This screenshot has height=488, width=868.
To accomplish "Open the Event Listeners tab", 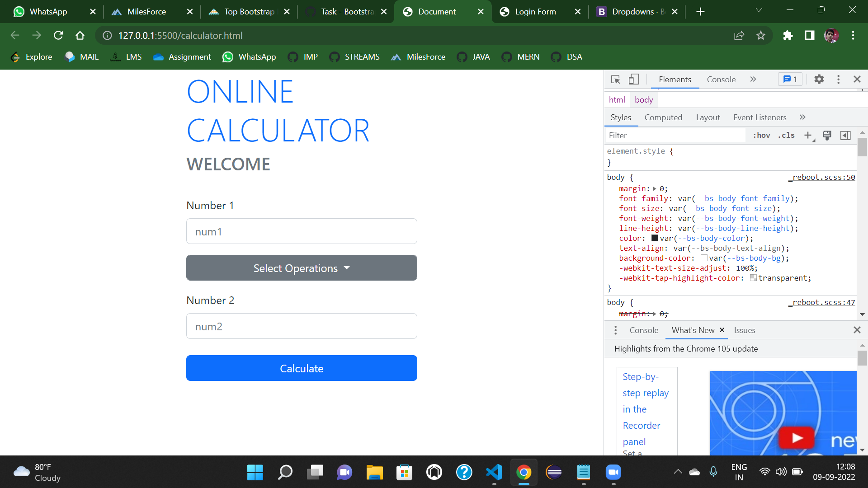I will point(759,117).
